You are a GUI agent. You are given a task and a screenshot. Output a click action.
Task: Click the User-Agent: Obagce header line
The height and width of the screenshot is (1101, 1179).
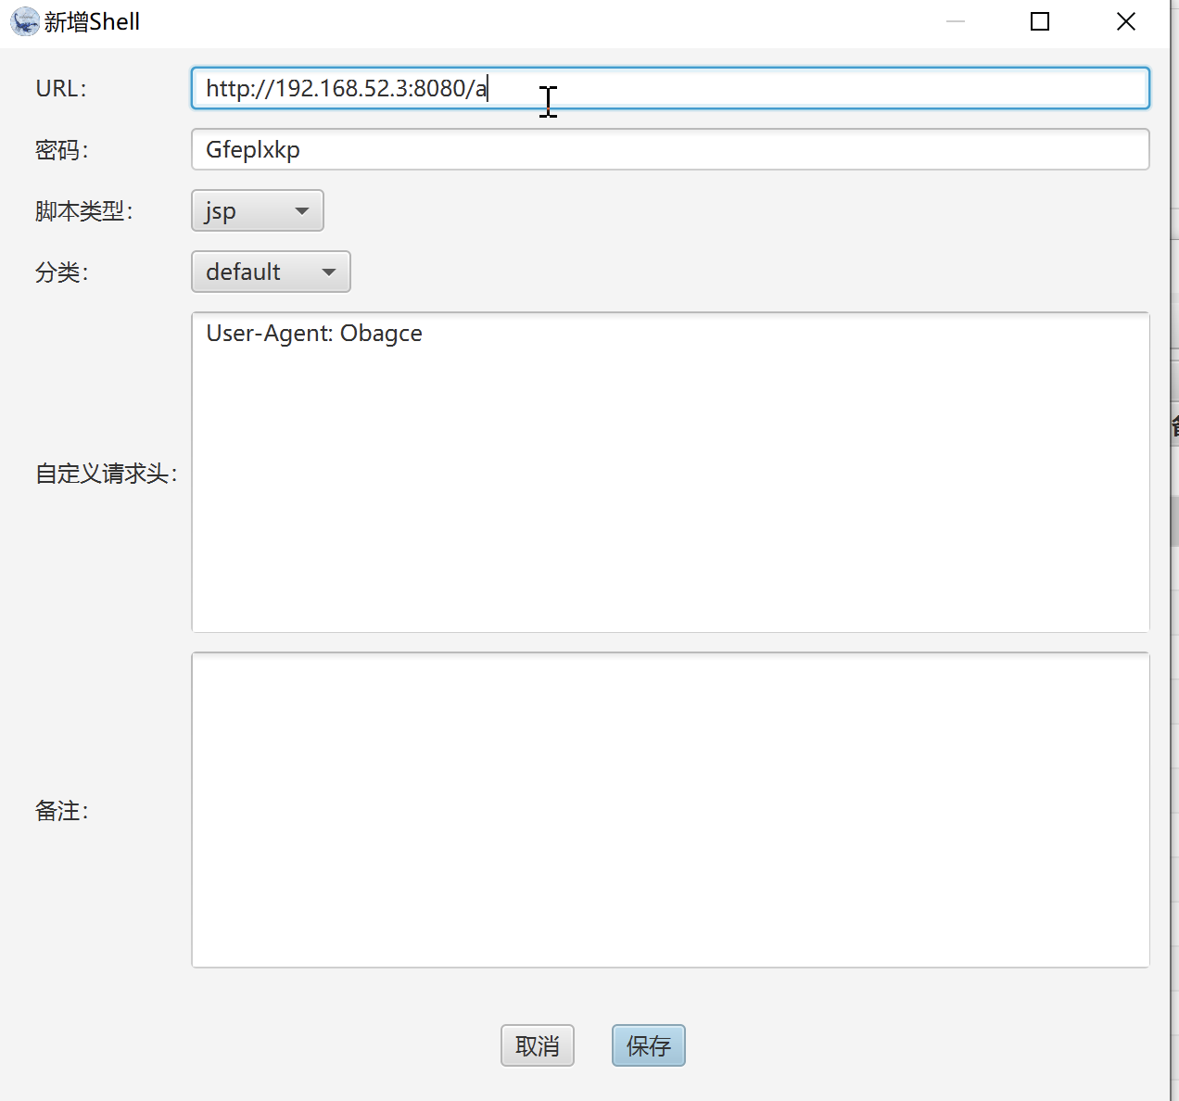[314, 334]
